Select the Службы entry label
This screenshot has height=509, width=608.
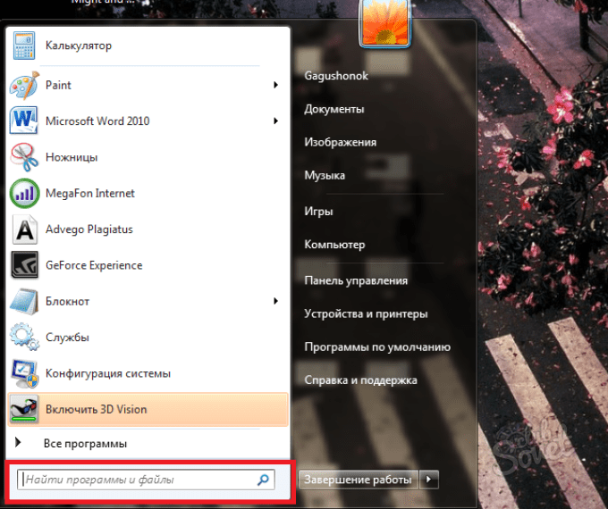click(67, 338)
